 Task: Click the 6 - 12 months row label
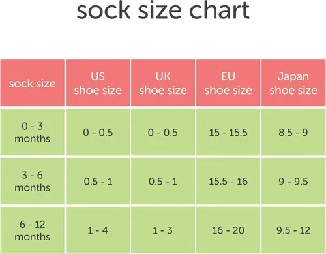[x=33, y=230]
